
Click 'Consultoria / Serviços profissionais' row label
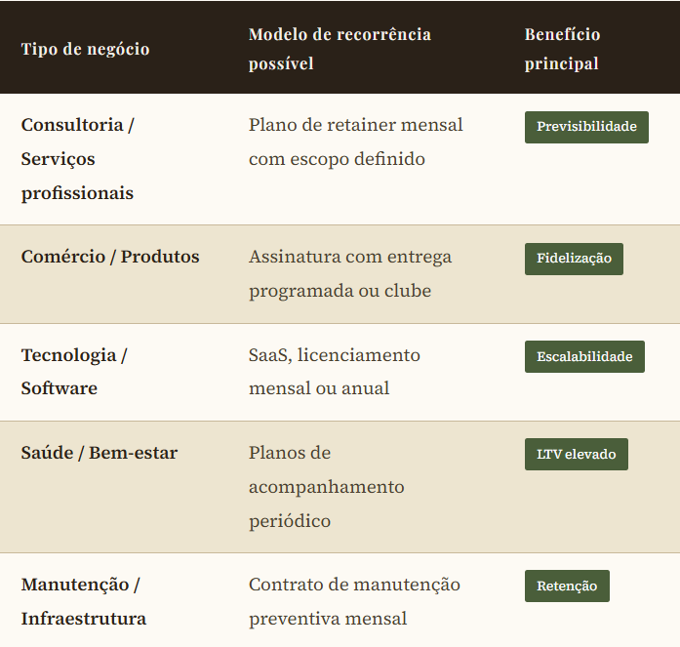77,159
